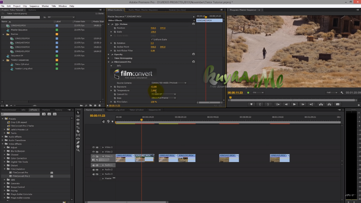
Task: Toggle Video 2 track visibility eye
Action: 93,152
